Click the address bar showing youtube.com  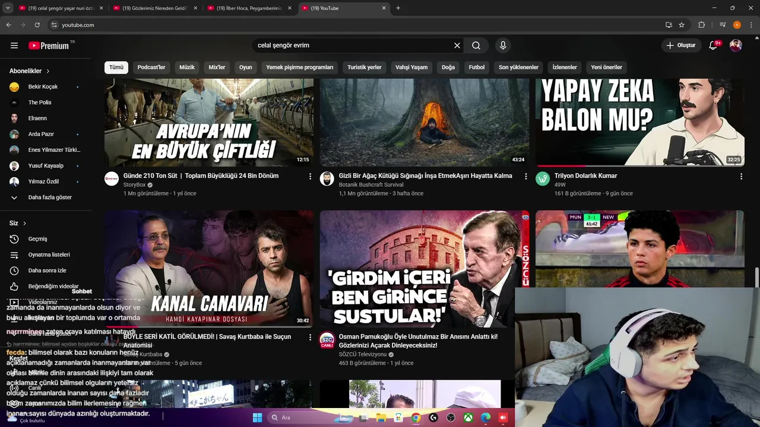click(356, 25)
